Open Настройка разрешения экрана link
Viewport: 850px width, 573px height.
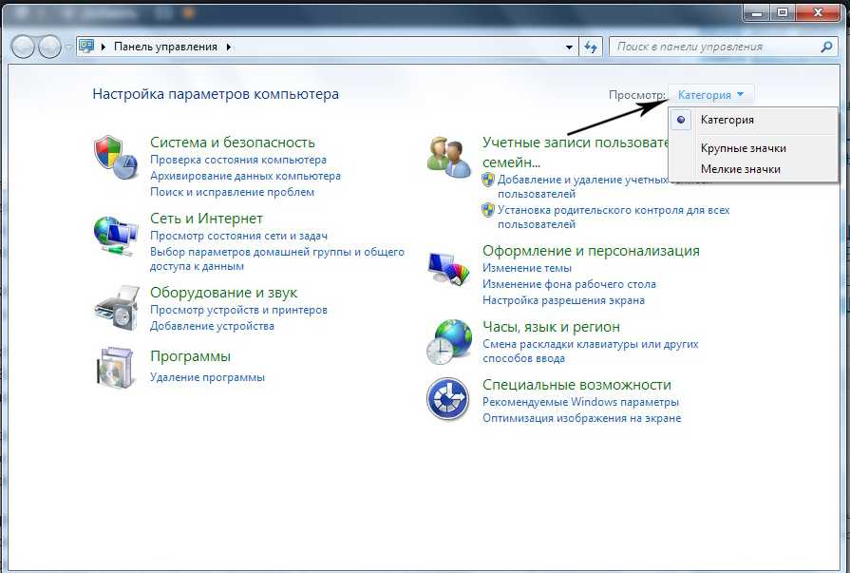(563, 300)
